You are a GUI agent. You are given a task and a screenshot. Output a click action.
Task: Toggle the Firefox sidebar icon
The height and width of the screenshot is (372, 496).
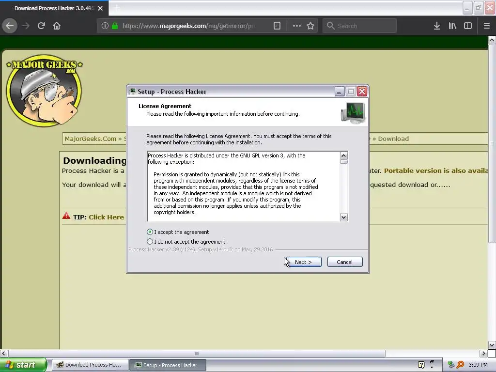[468, 26]
